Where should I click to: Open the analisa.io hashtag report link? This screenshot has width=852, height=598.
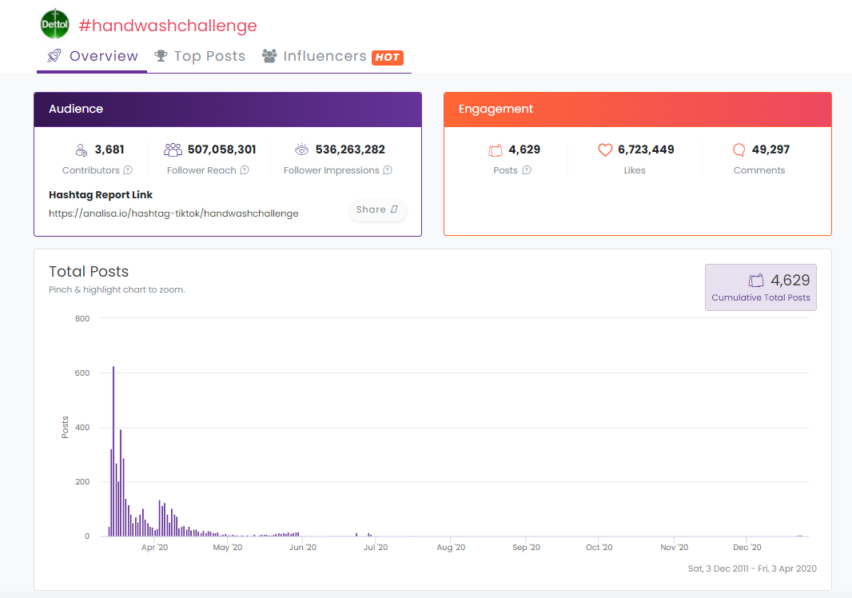click(173, 213)
